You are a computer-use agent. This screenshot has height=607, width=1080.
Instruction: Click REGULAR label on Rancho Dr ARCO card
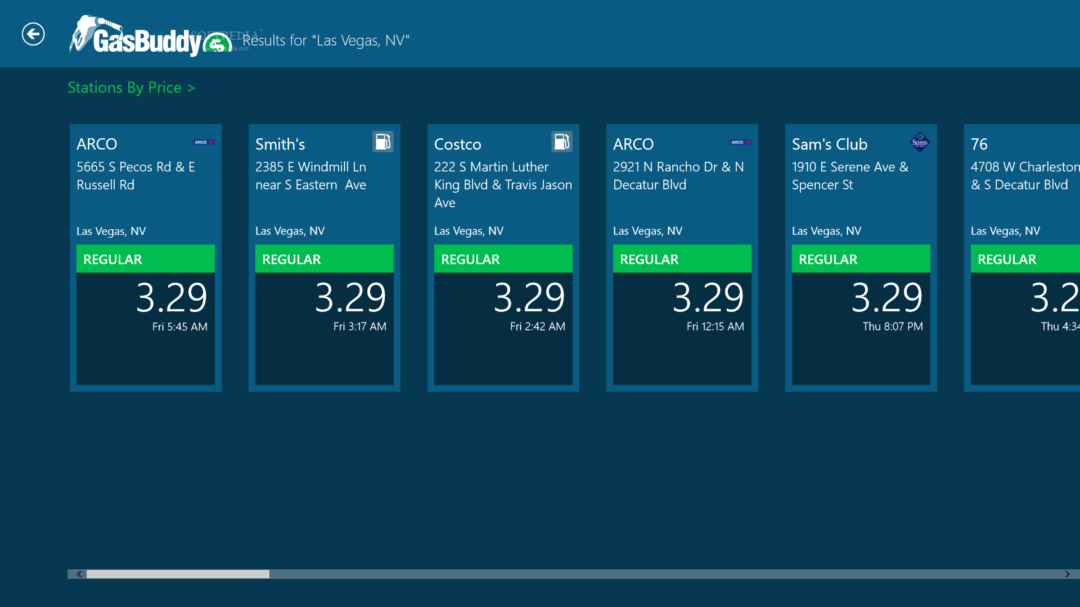[x=649, y=259]
